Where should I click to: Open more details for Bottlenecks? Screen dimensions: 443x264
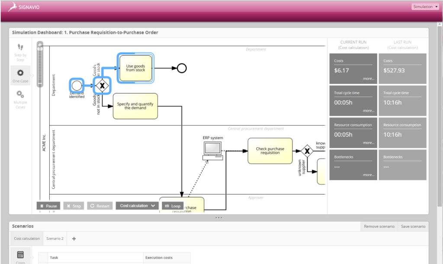pos(369,175)
